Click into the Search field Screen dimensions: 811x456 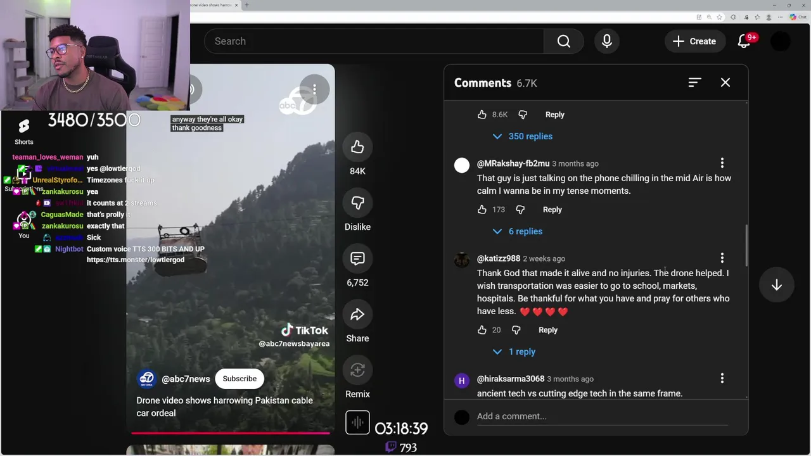374,41
